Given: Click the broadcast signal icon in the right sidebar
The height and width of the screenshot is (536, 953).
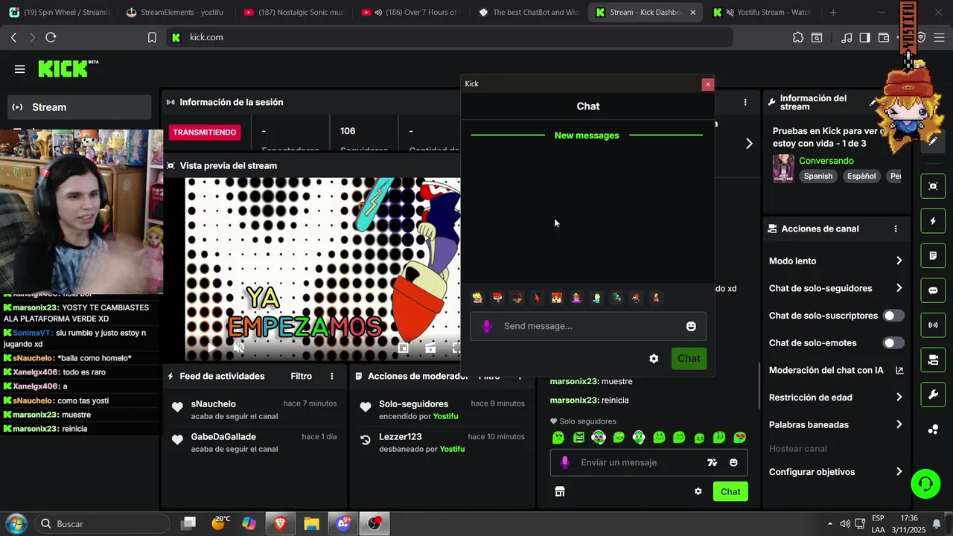Looking at the screenshot, I should 933,325.
